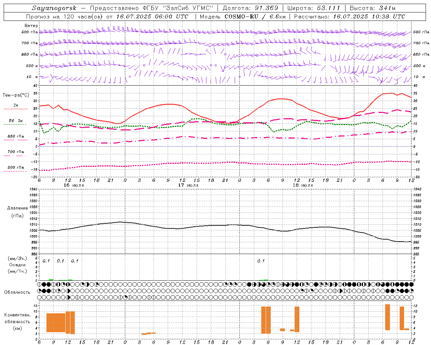Click the 'Долгота: 91.369' header field
The height and width of the screenshot is (345, 431).
tap(251, 8)
